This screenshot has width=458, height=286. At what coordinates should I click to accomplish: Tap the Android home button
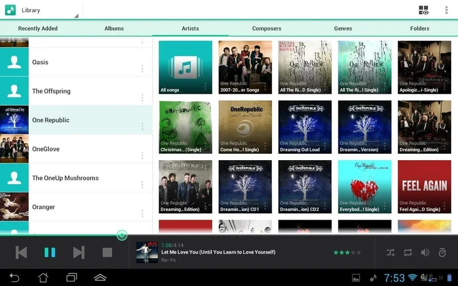43,277
